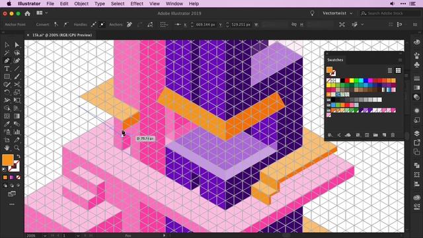Click the Search Adobe Stock field
The width and height of the screenshot is (423, 238).
391,13
